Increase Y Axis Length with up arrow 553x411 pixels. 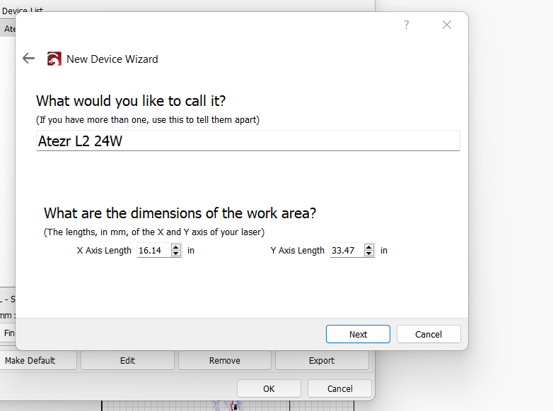click(368, 246)
